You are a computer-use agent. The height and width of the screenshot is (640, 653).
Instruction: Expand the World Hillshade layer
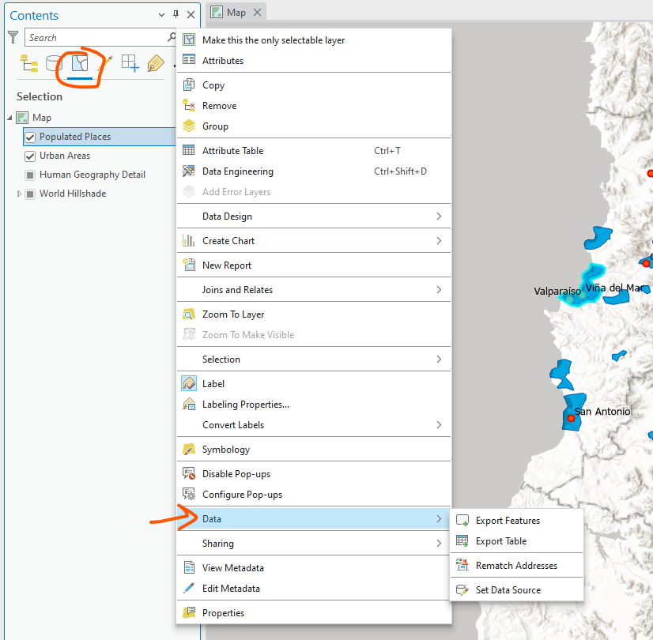tap(19, 194)
